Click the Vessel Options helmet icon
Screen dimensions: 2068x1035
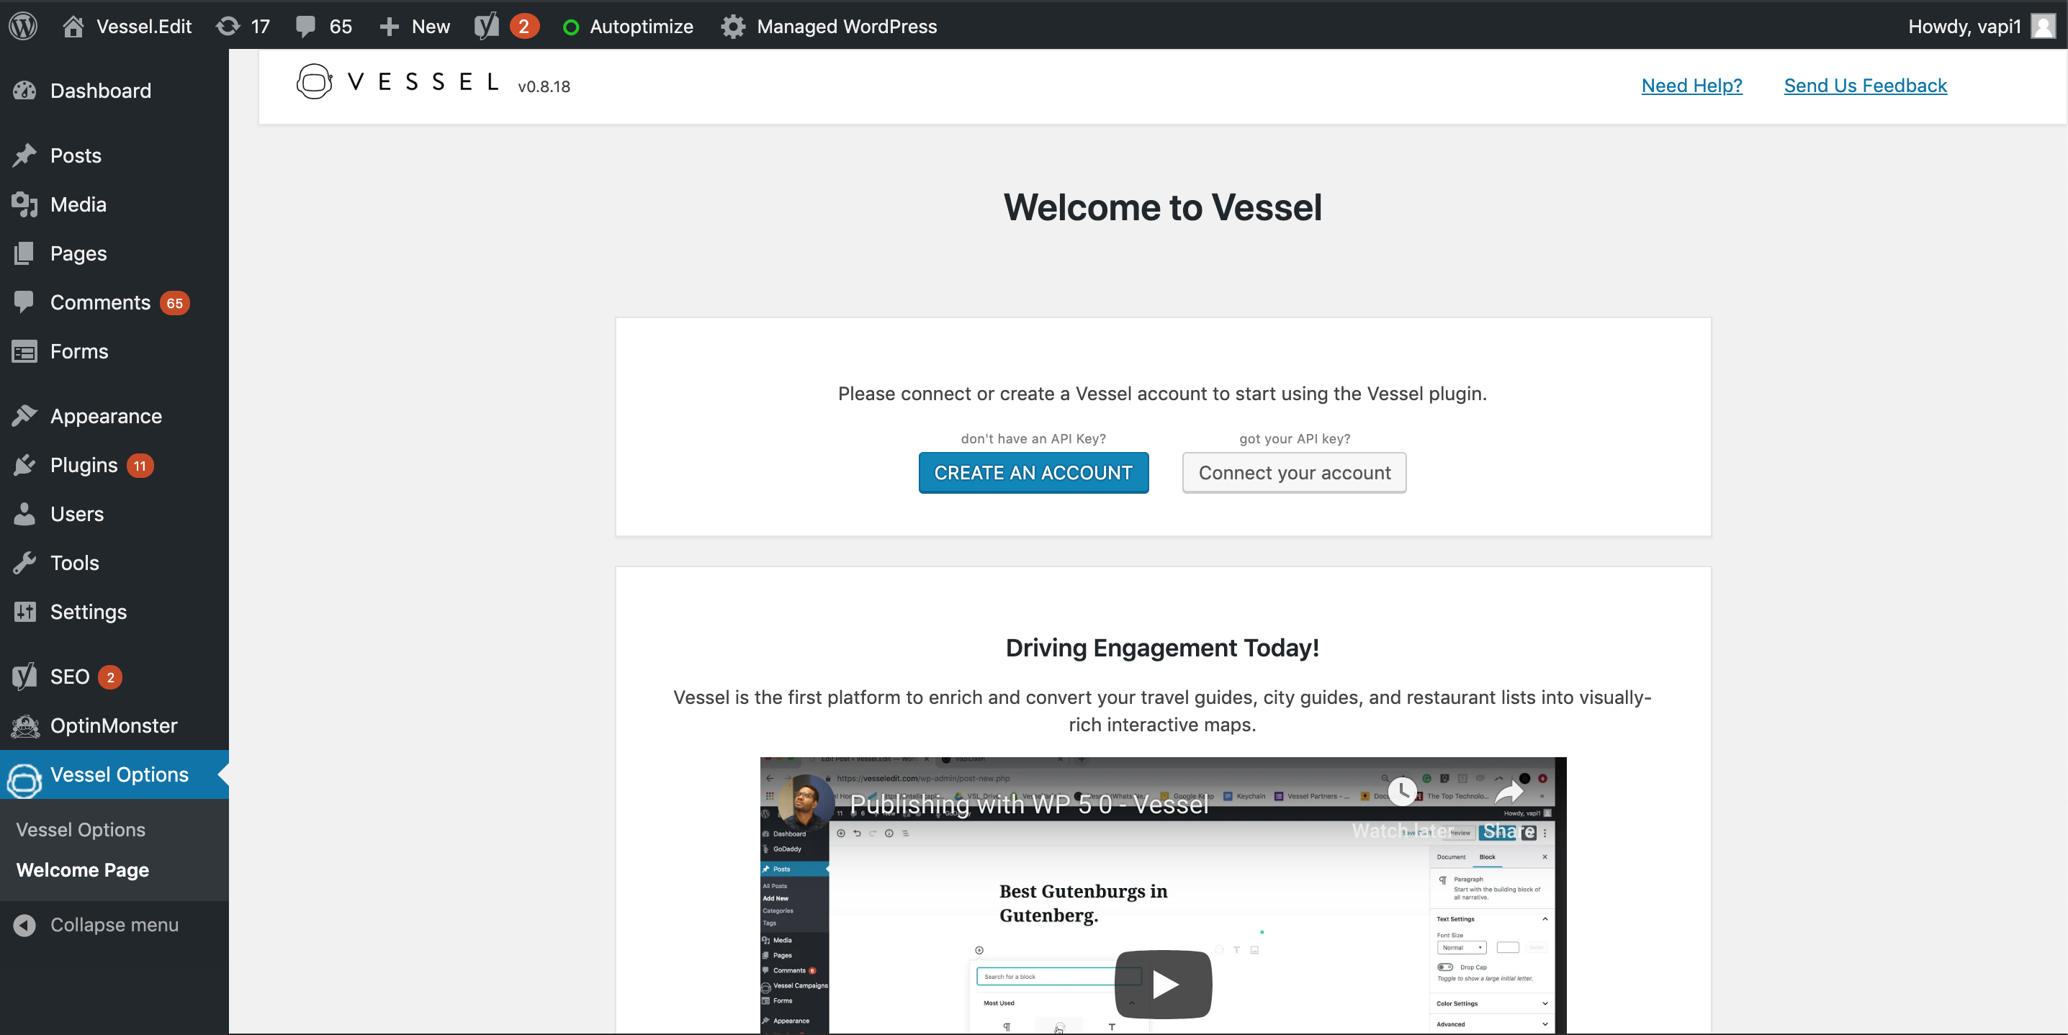[x=24, y=780]
